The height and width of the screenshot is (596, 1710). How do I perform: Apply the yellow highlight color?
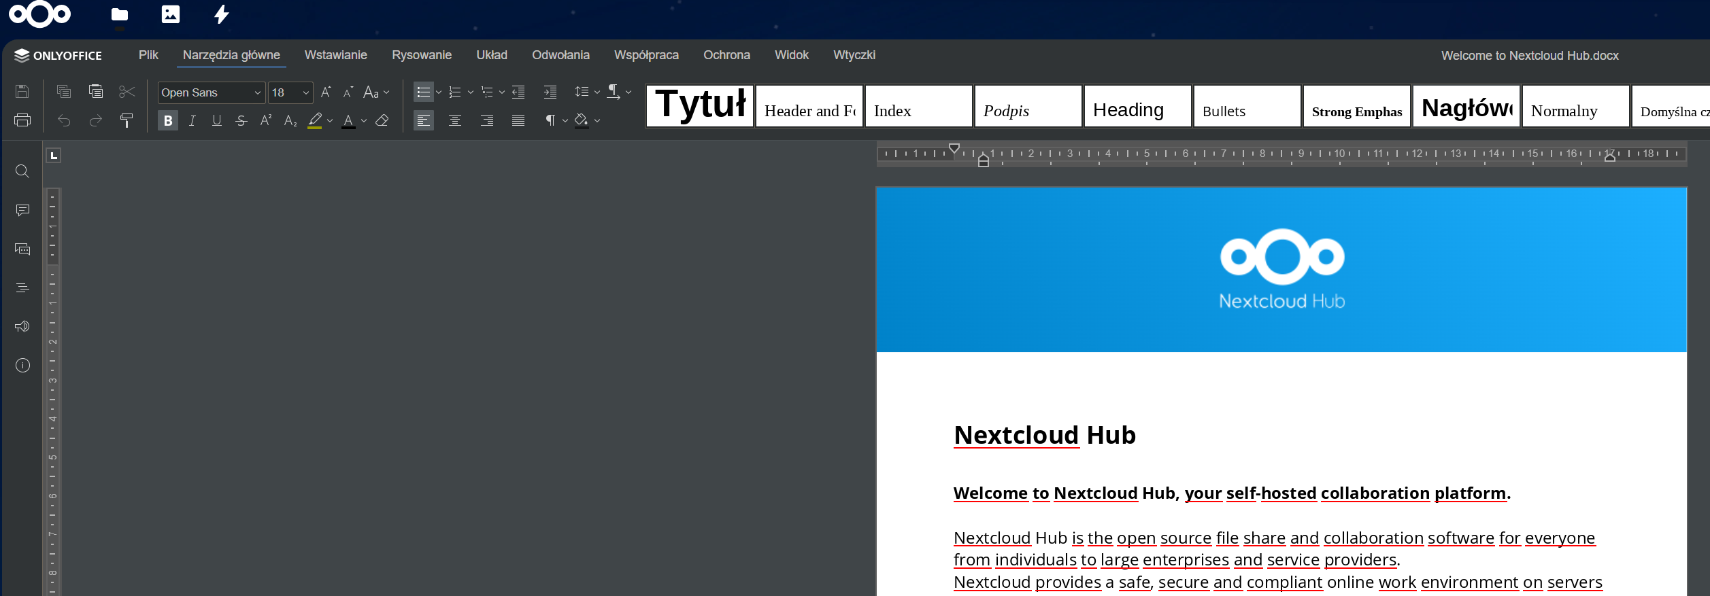315,120
